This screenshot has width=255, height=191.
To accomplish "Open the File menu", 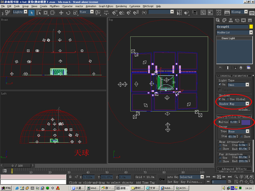I will click(3, 6).
